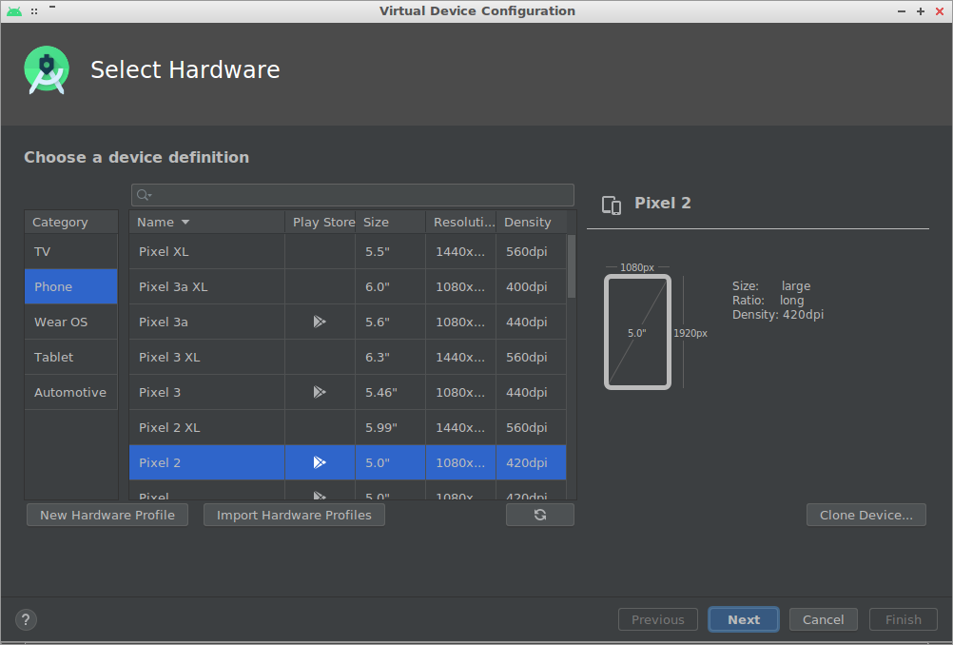
Task: Click the 5.6" size cell
Action: [391, 322]
